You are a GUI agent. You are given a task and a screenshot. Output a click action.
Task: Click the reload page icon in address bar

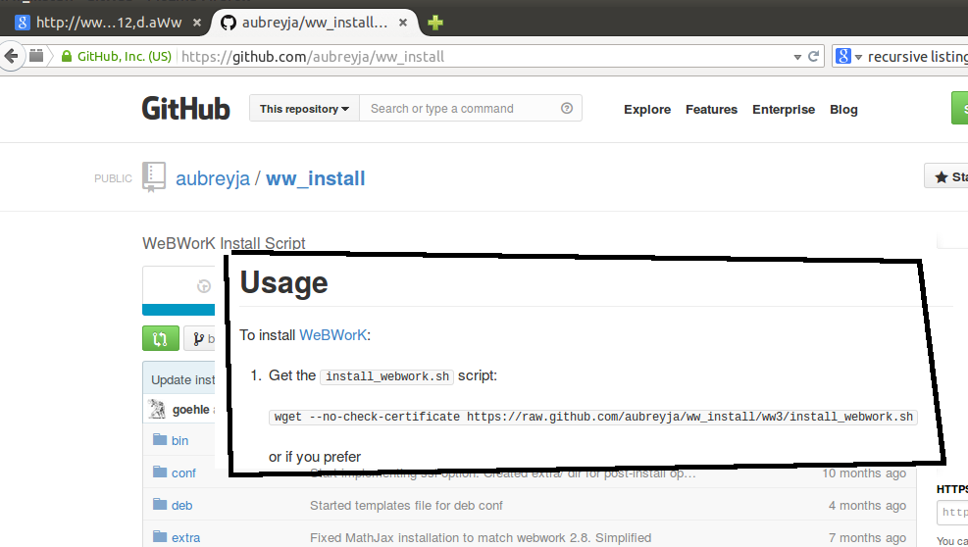coord(814,56)
